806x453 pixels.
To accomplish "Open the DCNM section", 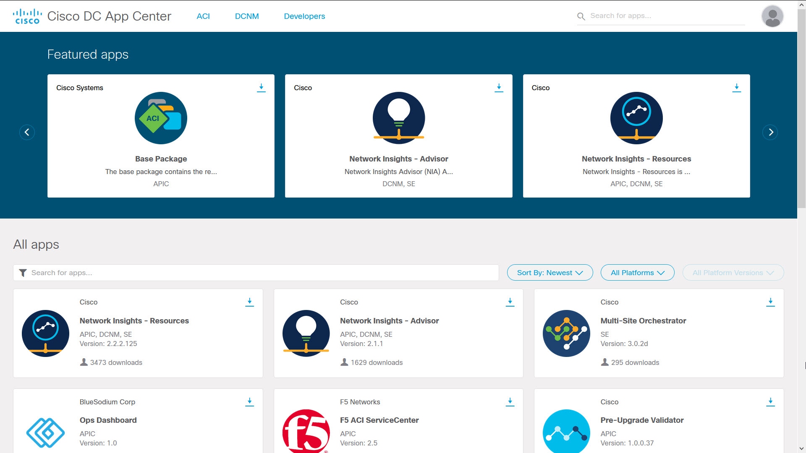I will (x=247, y=16).
